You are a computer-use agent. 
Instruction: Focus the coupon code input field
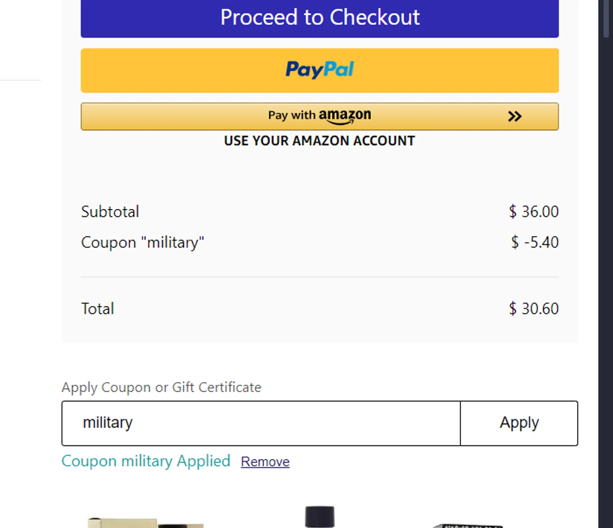pyautogui.click(x=261, y=423)
